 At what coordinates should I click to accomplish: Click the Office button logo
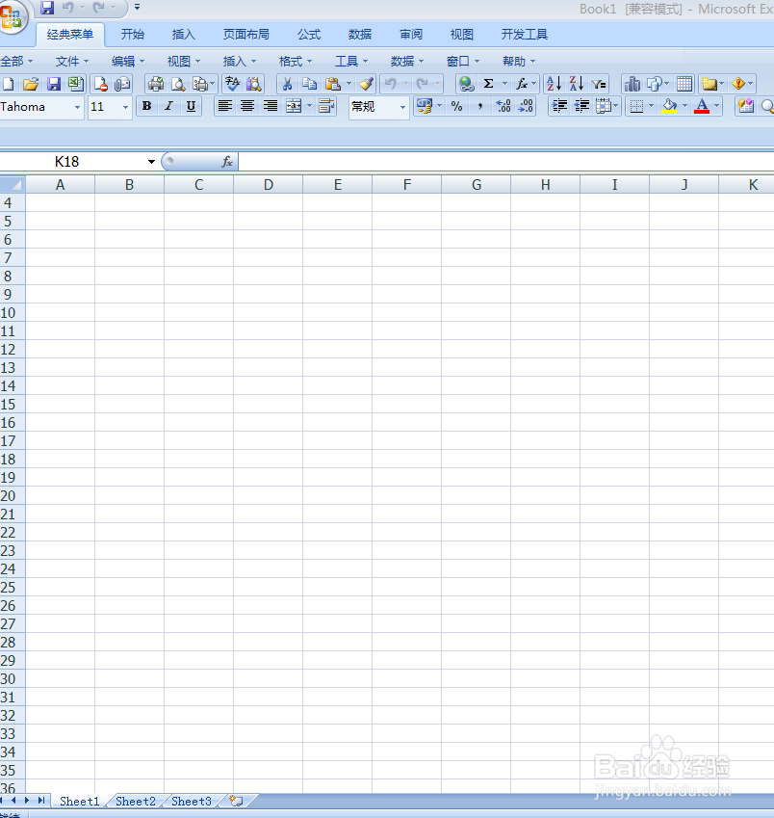point(12,16)
